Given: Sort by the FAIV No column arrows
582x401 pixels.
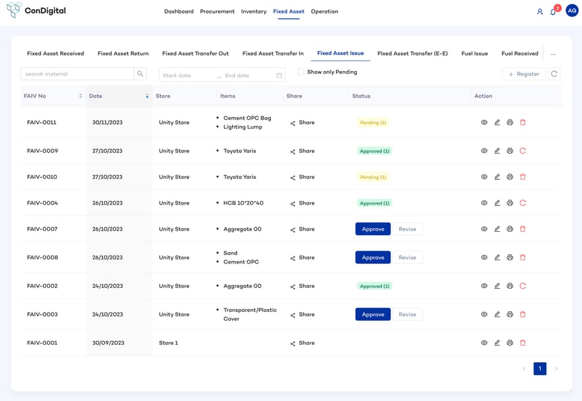Looking at the screenshot, I should [x=81, y=96].
